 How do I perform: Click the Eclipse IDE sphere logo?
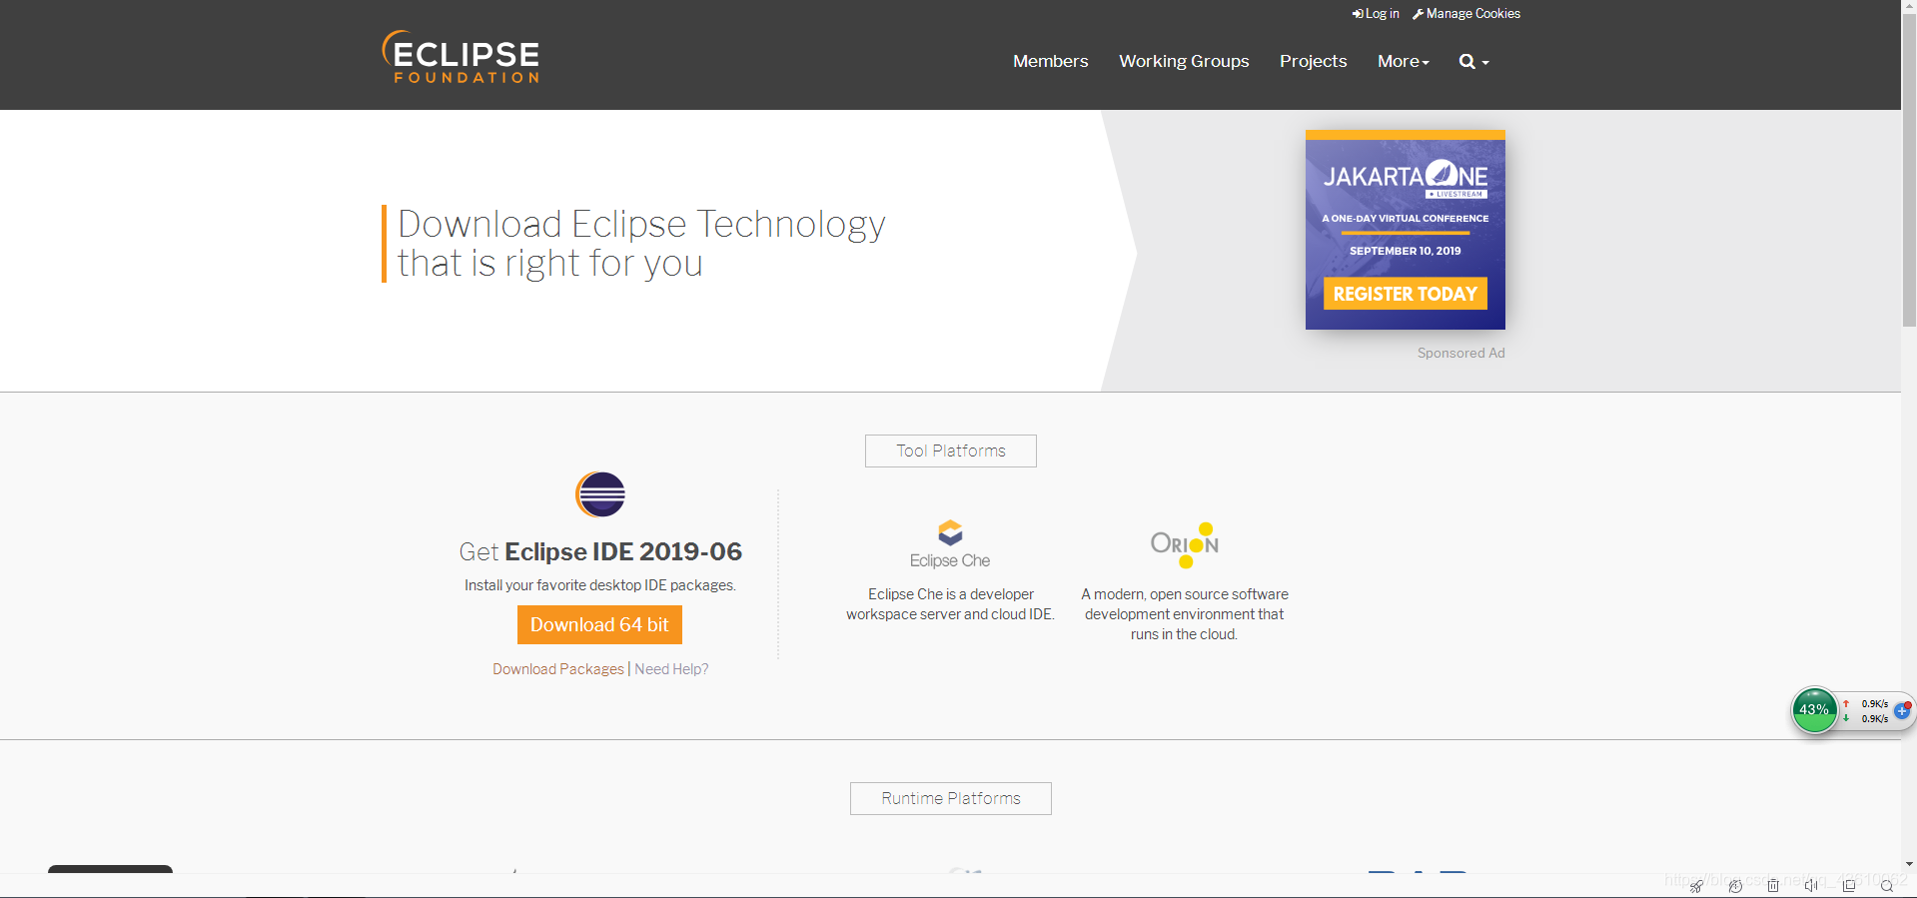click(x=600, y=494)
